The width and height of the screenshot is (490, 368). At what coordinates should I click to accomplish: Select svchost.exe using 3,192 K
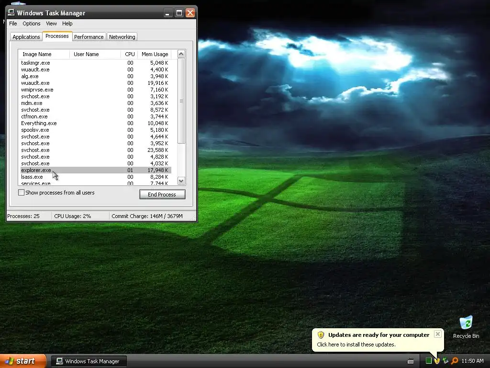point(96,96)
